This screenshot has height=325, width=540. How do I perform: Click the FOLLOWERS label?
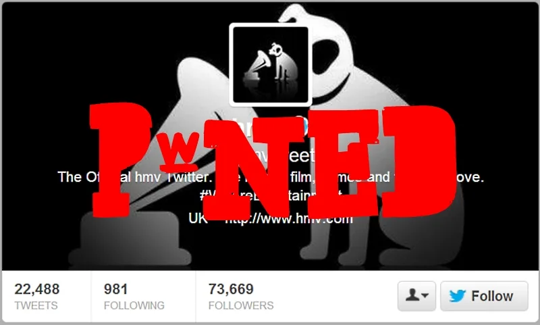point(241,305)
